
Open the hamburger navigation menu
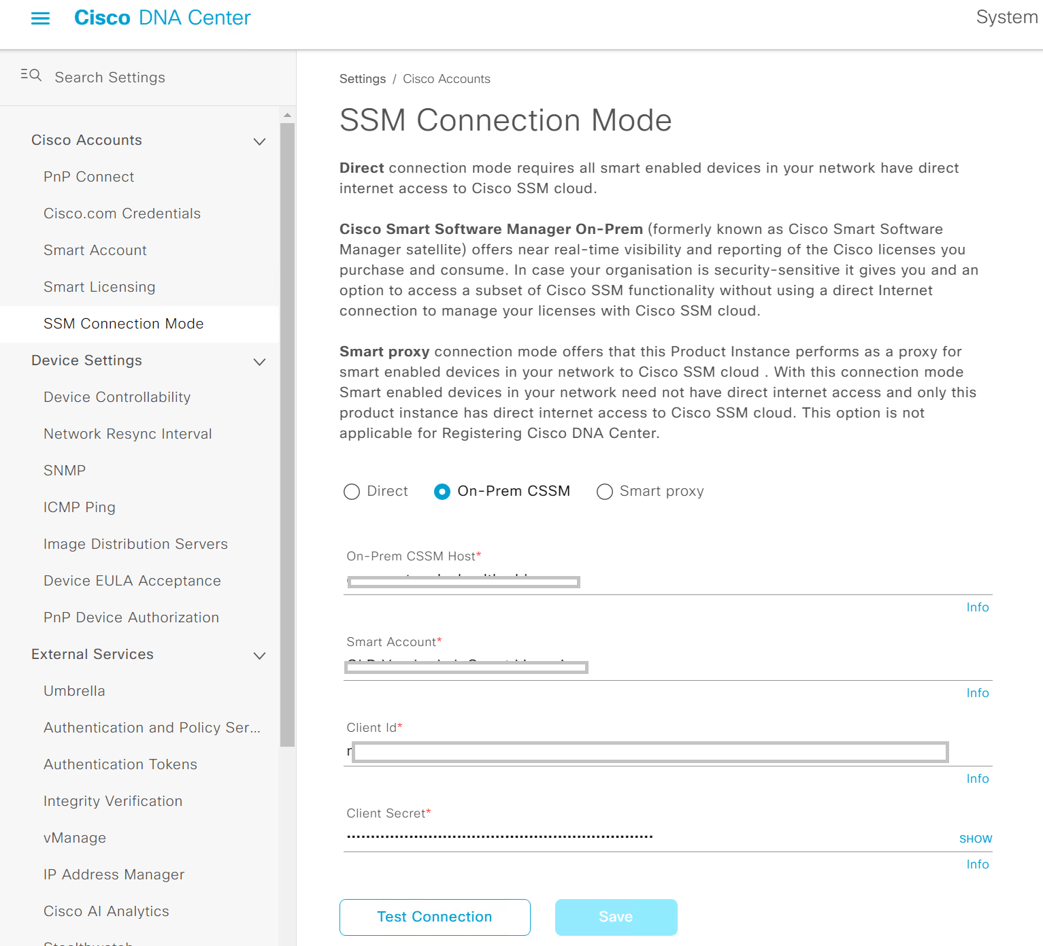click(x=40, y=18)
